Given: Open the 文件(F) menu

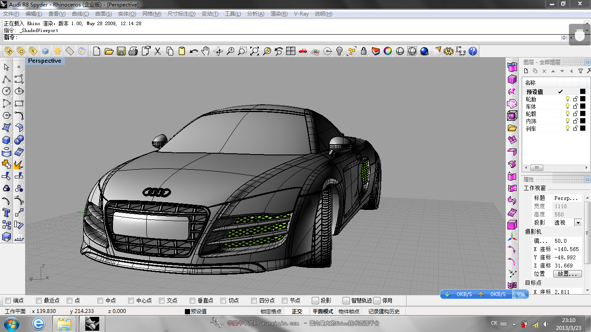Looking at the screenshot, I should pyautogui.click(x=11, y=14).
